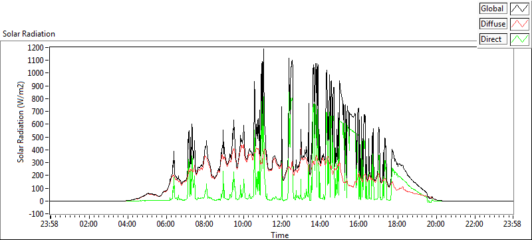The height and width of the screenshot is (240, 532).
Task: Click the 'Time' x-axis label
Action: [x=280, y=235]
